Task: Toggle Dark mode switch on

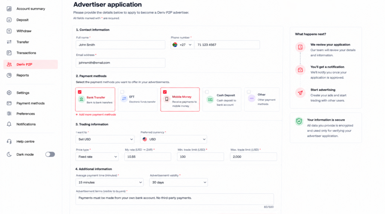Action: (50, 154)
